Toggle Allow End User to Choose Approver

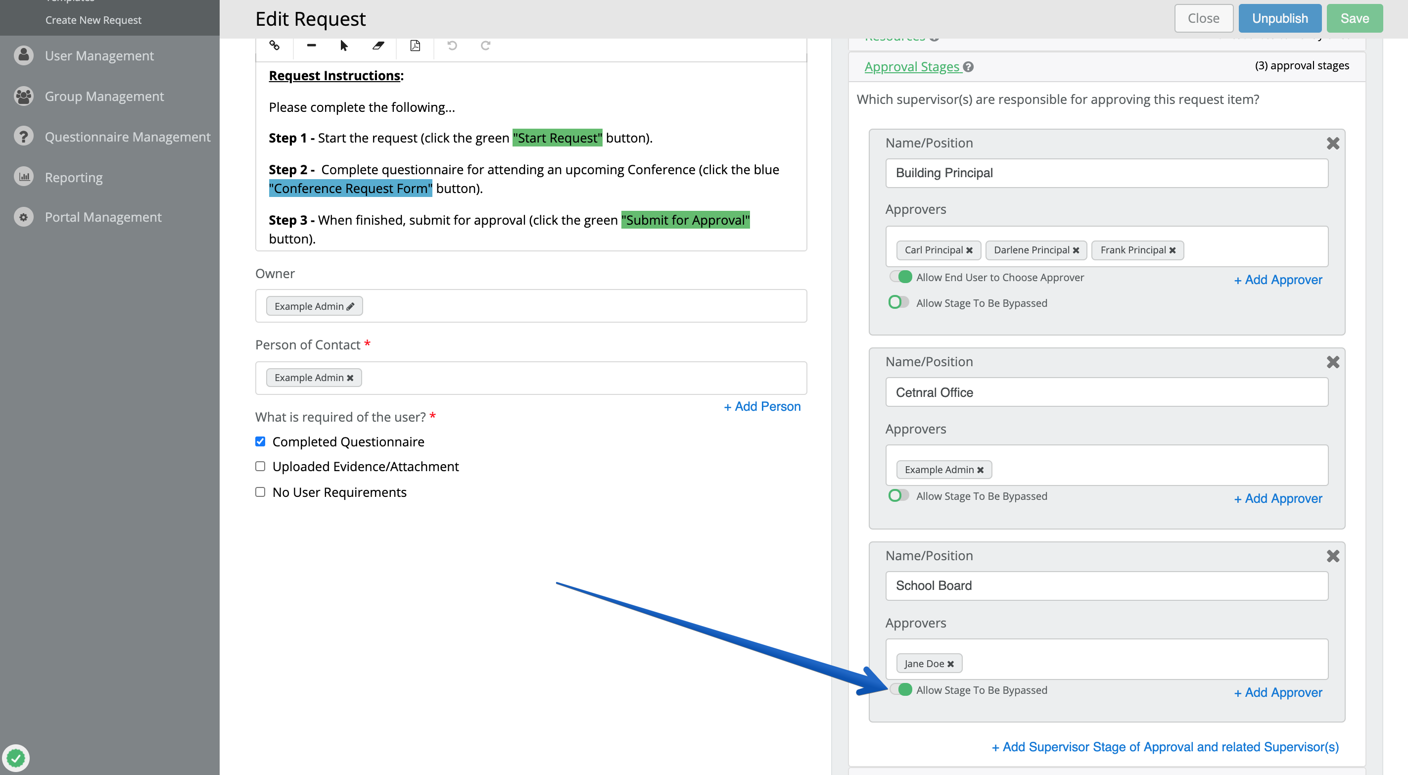pyautogui.click(x=900, y=277)
